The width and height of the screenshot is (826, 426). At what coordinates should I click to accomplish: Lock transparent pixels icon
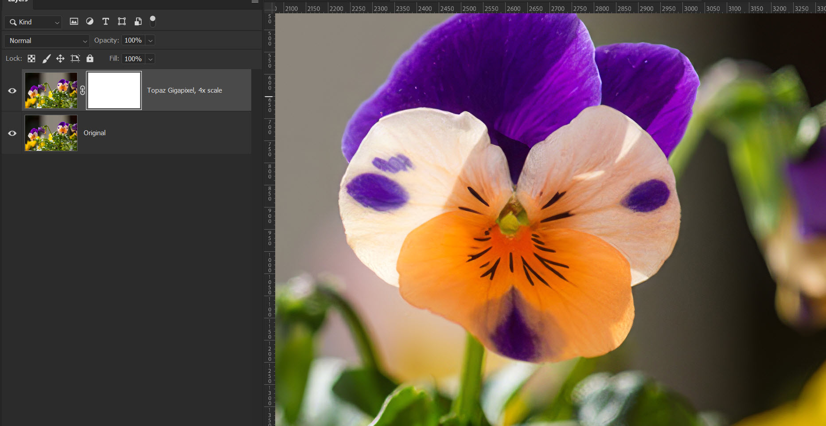(31, 59)
